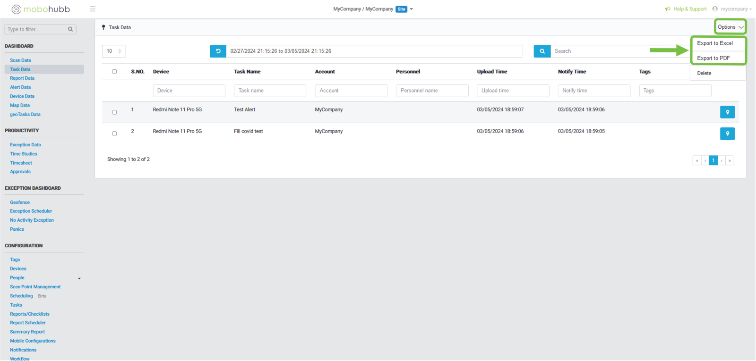The height and width of the screenshot is (361, 756).
Task: Click the sidebar filter magnifier icon
Action: tap(70, 29)
